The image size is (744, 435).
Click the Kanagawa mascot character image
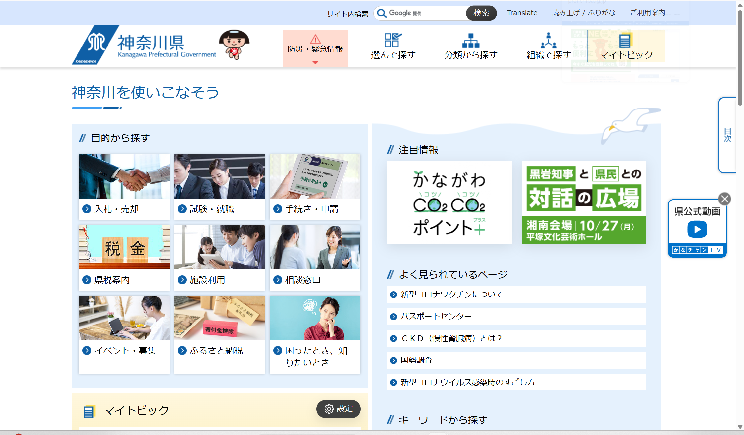pos(234,45)
